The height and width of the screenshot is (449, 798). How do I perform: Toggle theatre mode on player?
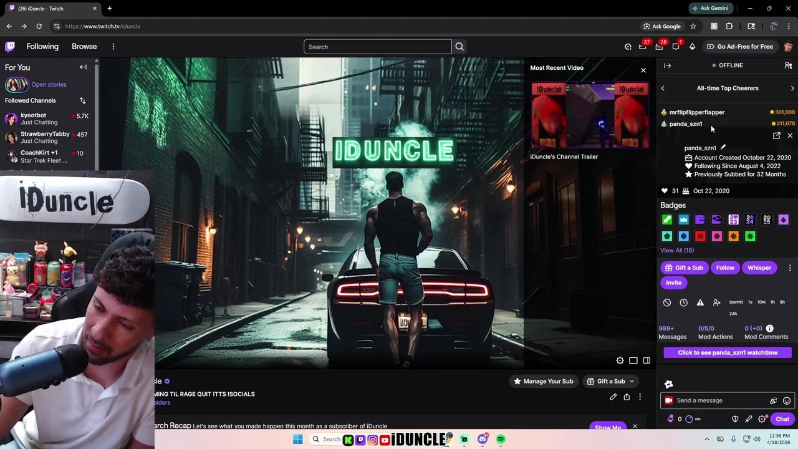click(633, 360)
